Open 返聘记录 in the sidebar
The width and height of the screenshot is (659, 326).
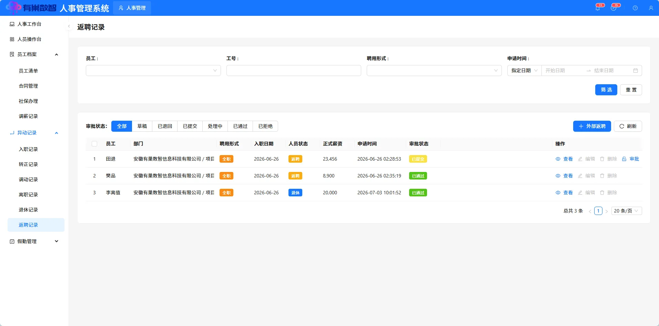(x=36, y=225)
